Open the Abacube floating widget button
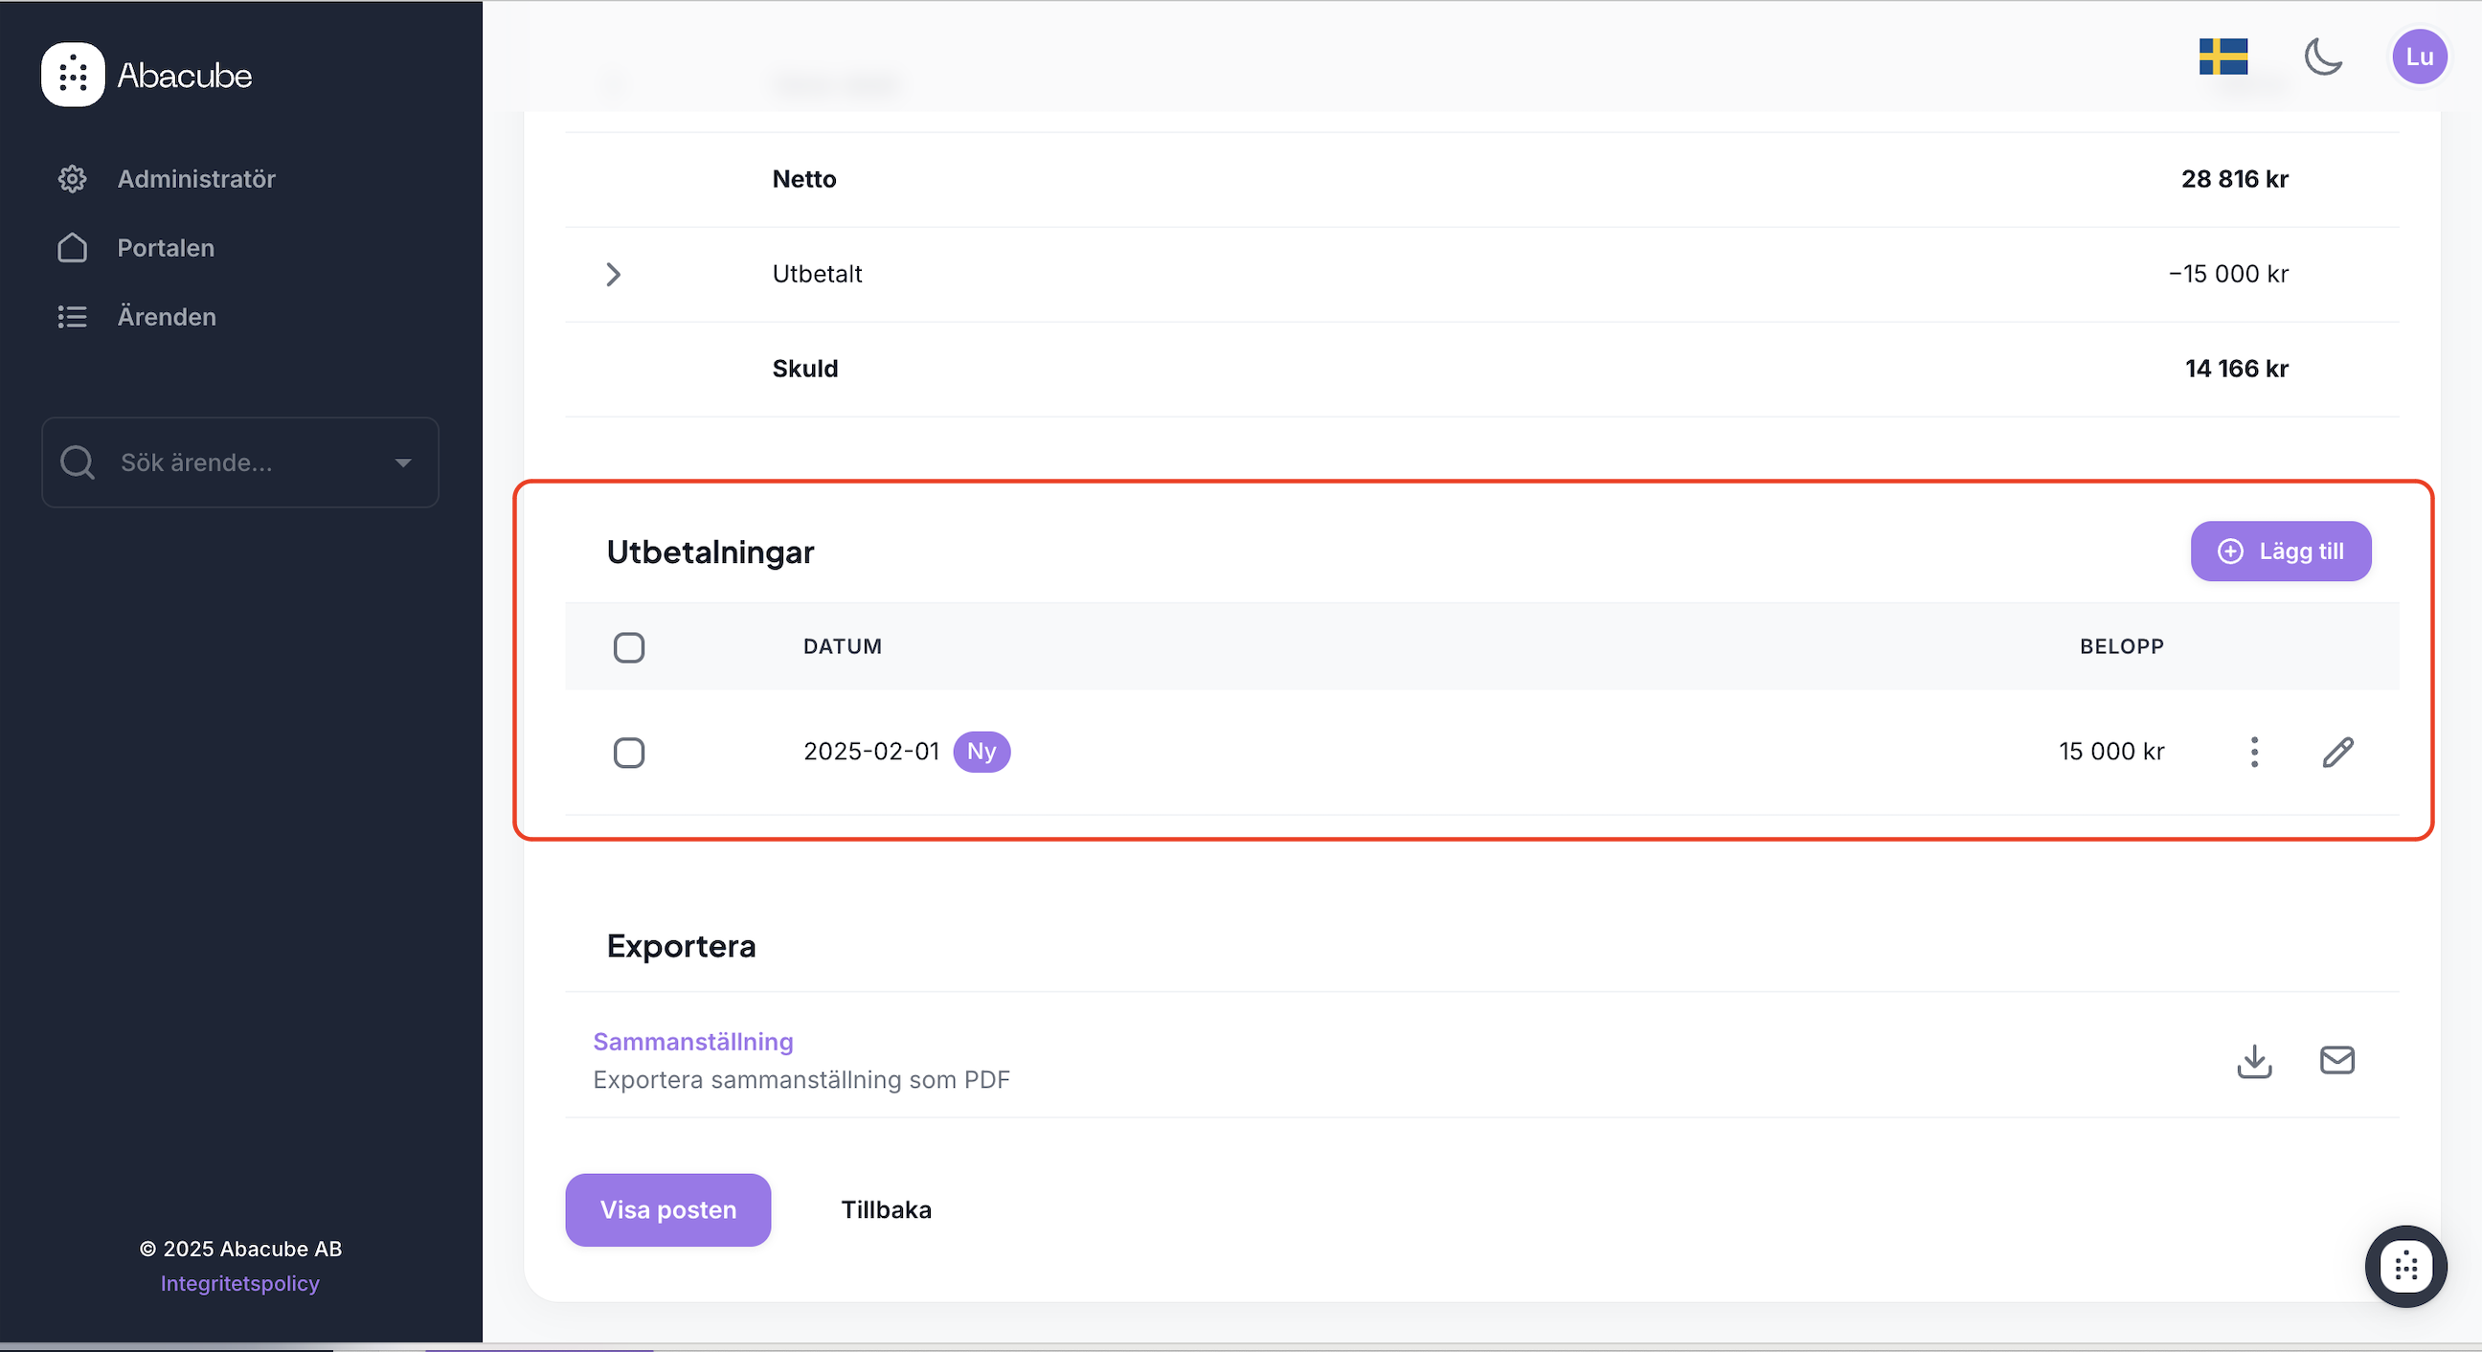This screenshot has height=1352, width=2482. pos(2405,1266)
